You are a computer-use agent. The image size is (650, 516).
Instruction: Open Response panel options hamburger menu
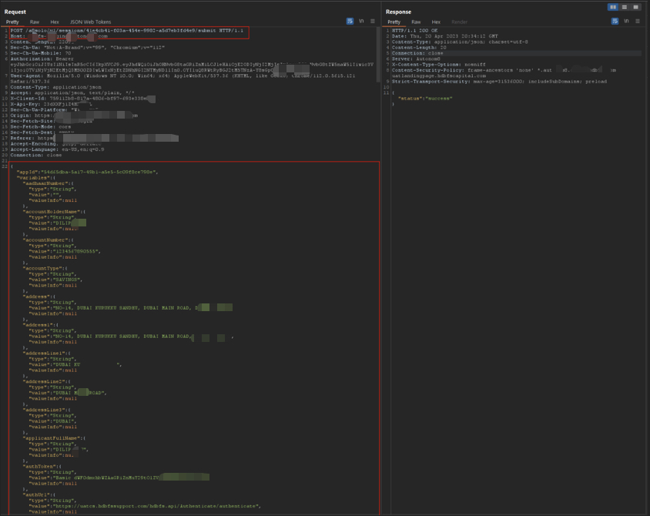point(638,22)
